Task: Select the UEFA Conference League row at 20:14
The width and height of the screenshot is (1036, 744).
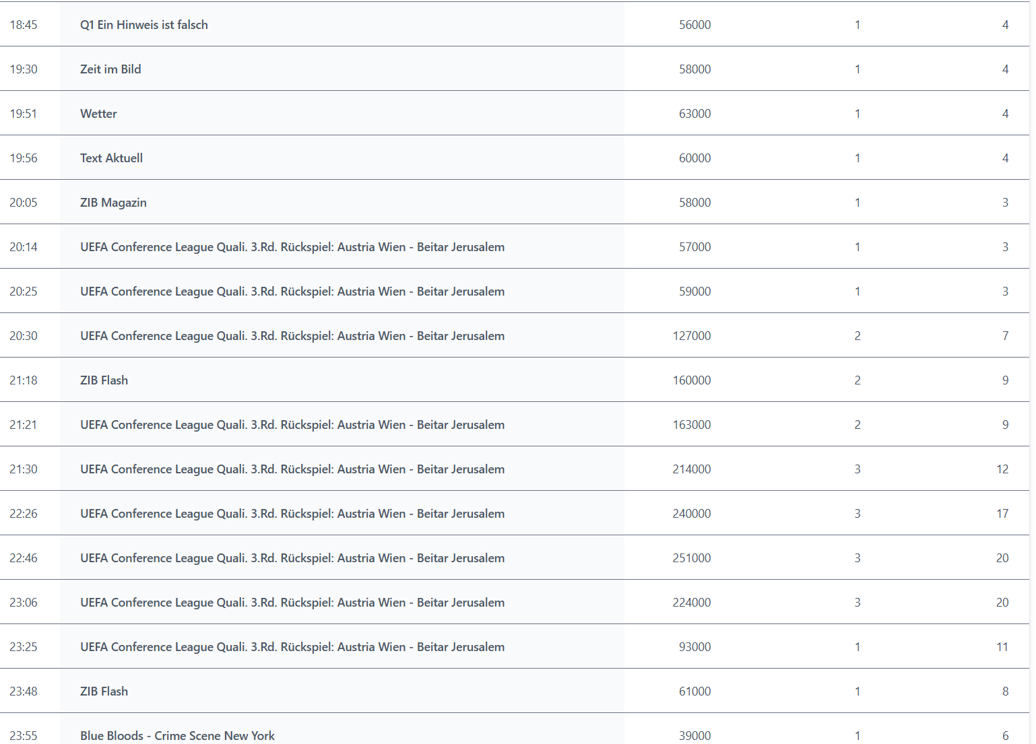Action: 515,246
